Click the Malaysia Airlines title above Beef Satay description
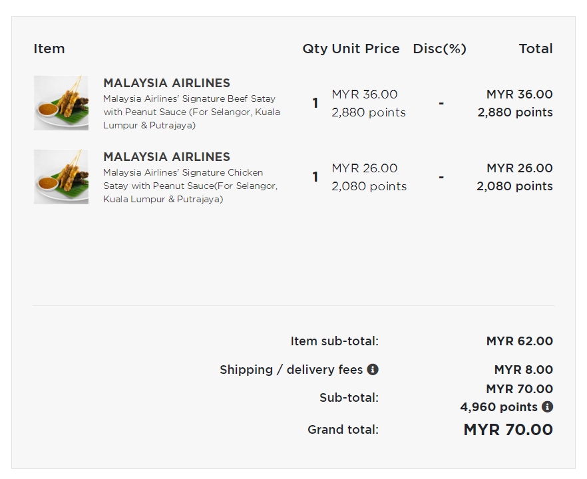 click(166, 83)
